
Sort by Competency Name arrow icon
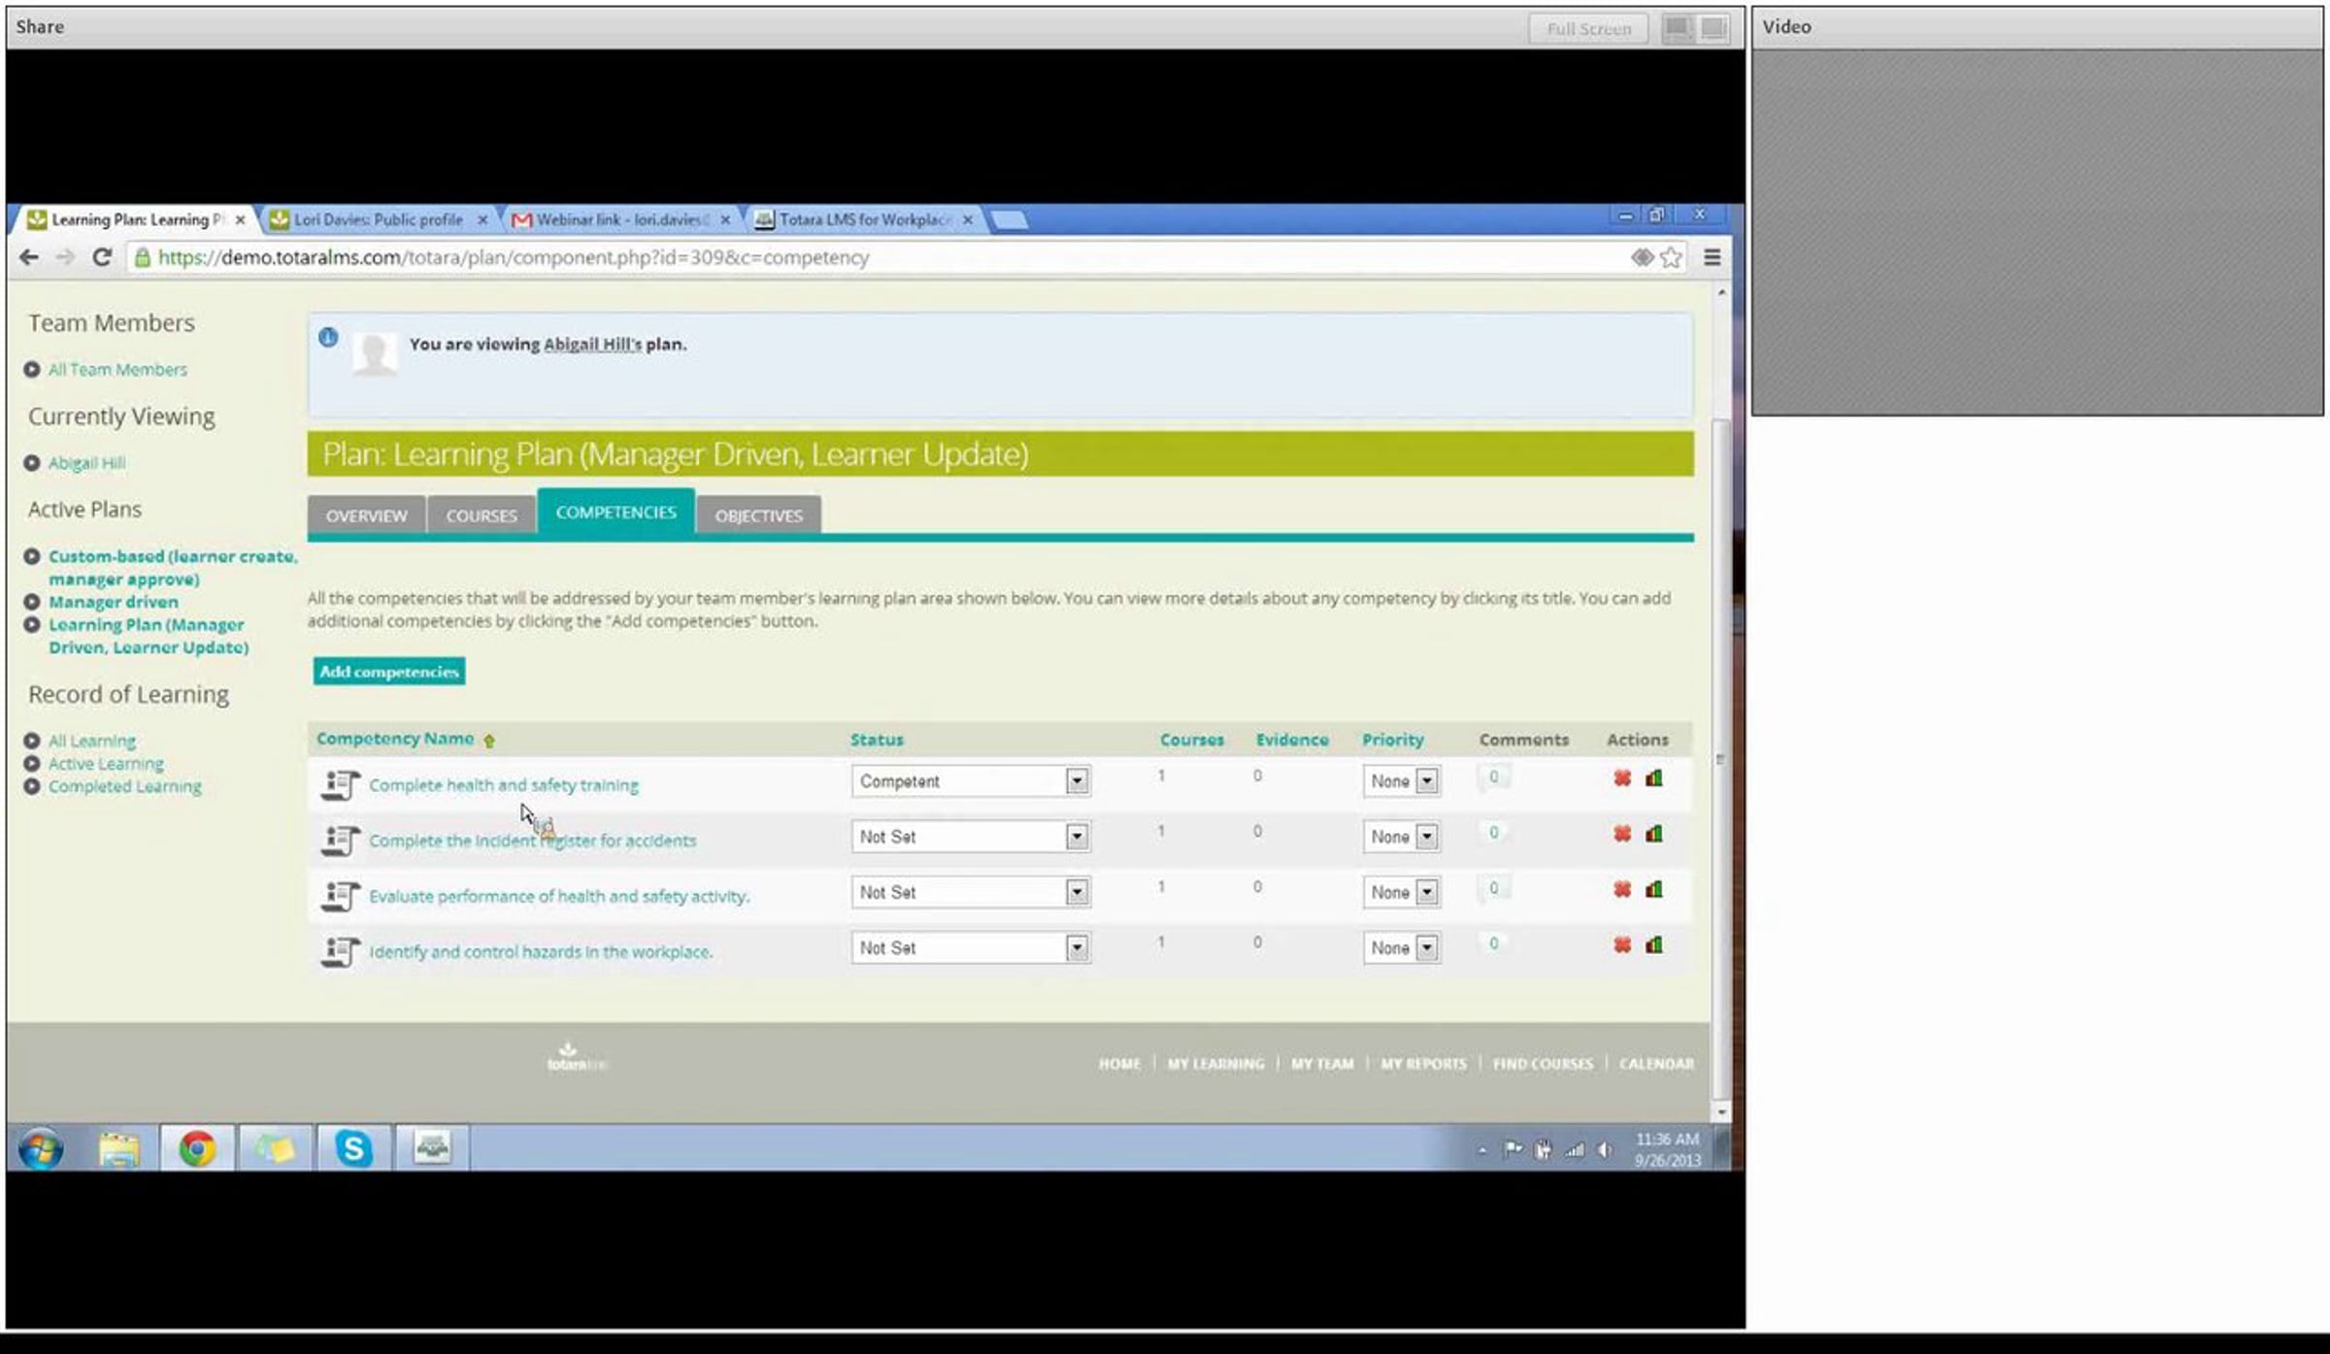489,741
